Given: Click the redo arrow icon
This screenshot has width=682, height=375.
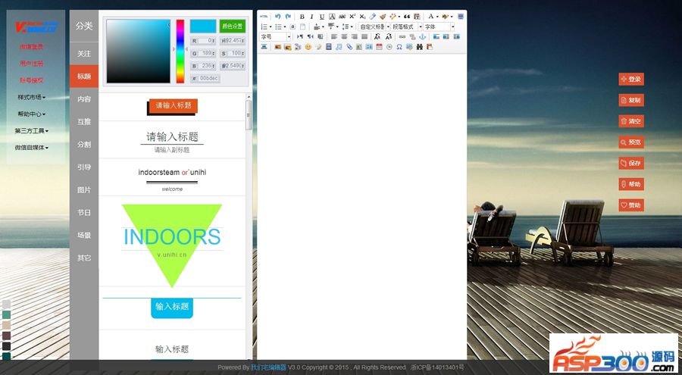Looking at the screenshot, I should coord(288,17).
